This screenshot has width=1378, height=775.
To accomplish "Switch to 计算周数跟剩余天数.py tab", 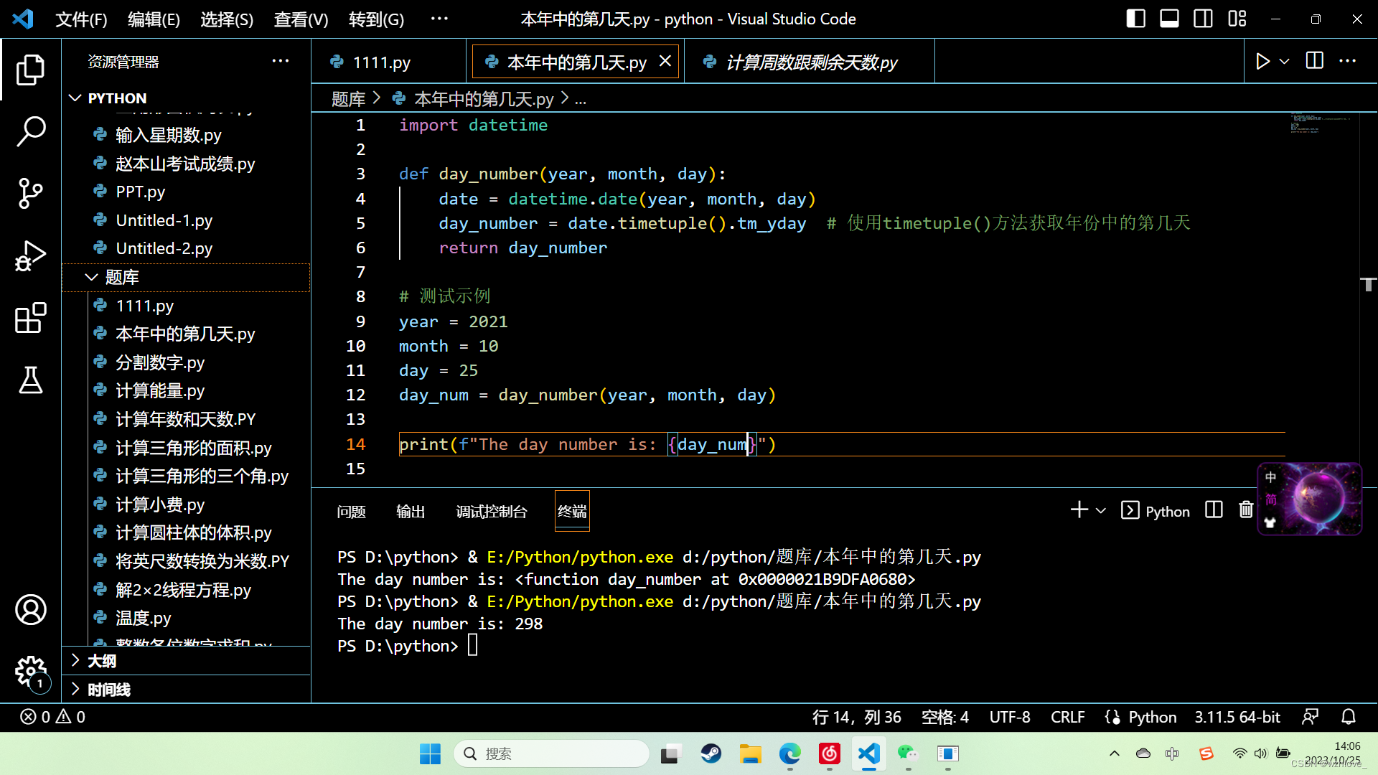I will click(811, 62).
